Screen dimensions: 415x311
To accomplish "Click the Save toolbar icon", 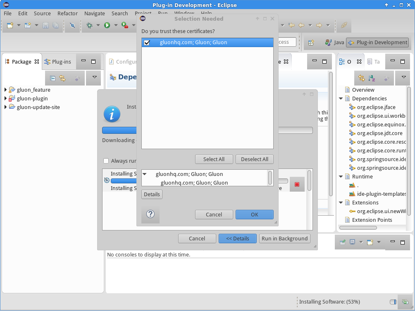I will pyautogui.click(x=45, y=25).
